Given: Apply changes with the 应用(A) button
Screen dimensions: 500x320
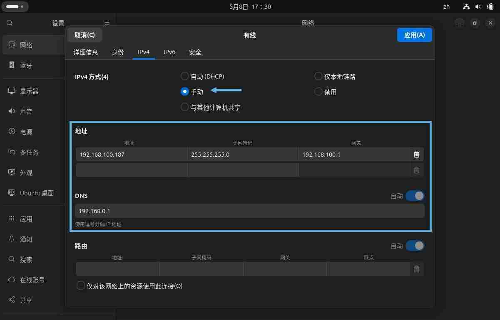Looking at the screenshot, I should coord(414,35).
